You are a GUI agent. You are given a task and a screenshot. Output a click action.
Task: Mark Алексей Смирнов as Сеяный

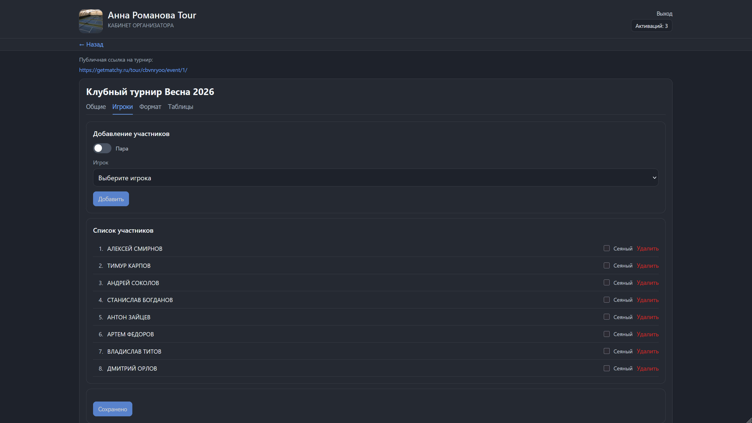point(607,249)
